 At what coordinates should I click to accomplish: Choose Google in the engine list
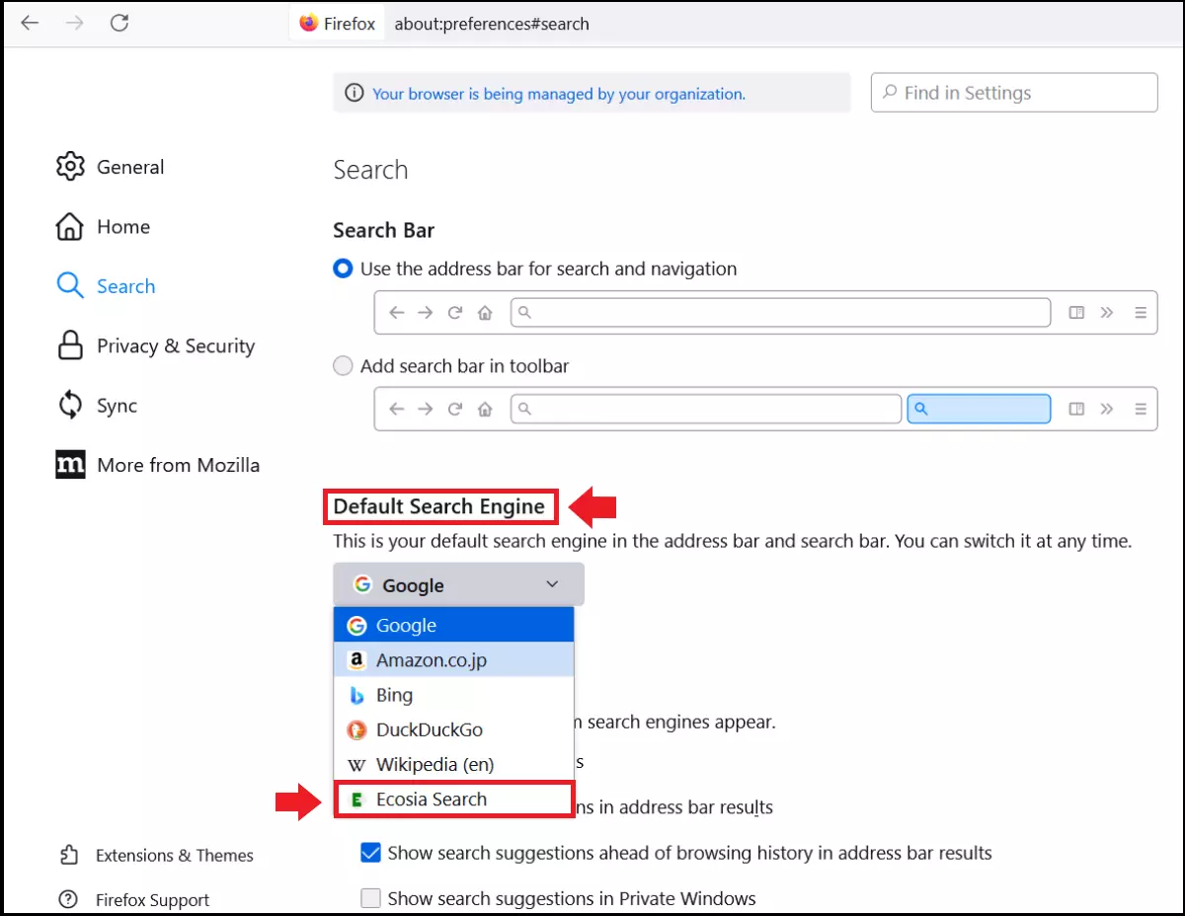454,625
